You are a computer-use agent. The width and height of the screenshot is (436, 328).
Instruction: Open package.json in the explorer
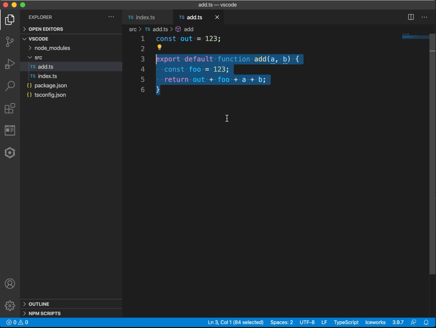(x=50, y=86)
